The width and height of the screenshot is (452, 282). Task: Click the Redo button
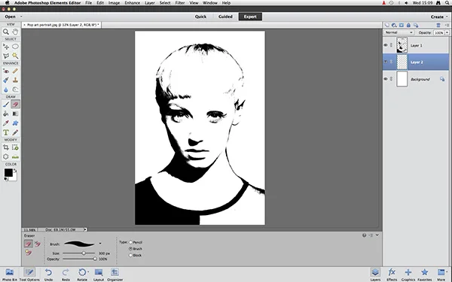coord(66,274)
